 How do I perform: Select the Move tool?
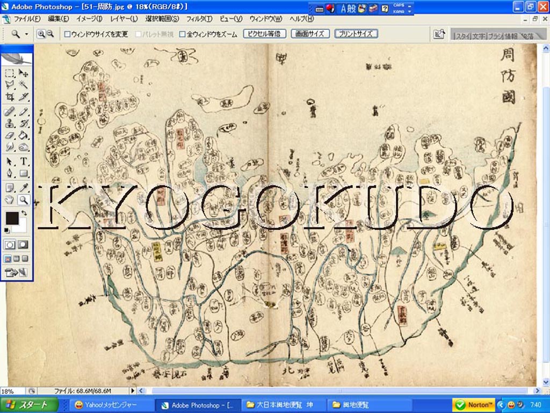pos(23,73)
